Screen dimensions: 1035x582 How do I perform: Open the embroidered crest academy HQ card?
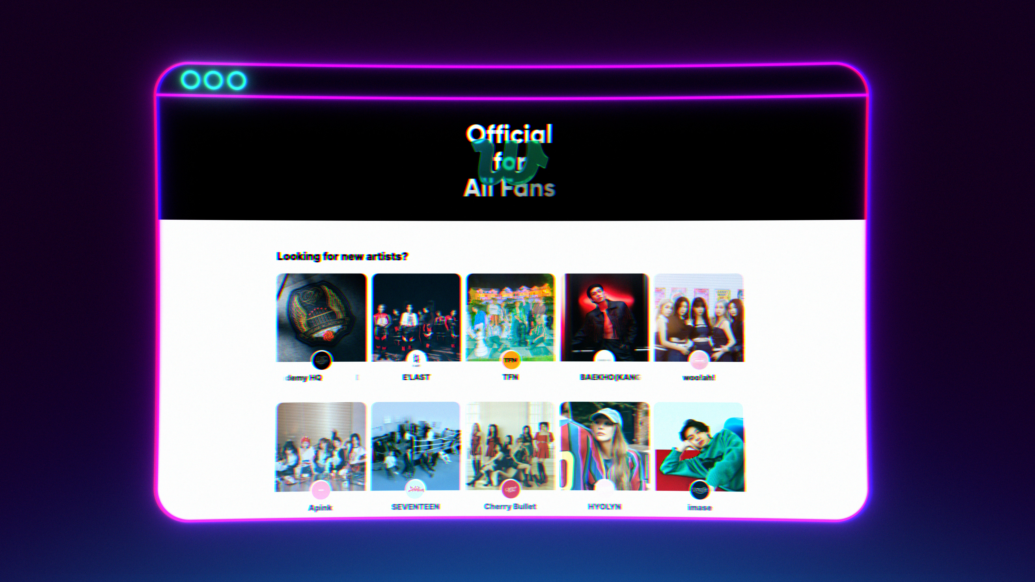(x=322, y=318)
